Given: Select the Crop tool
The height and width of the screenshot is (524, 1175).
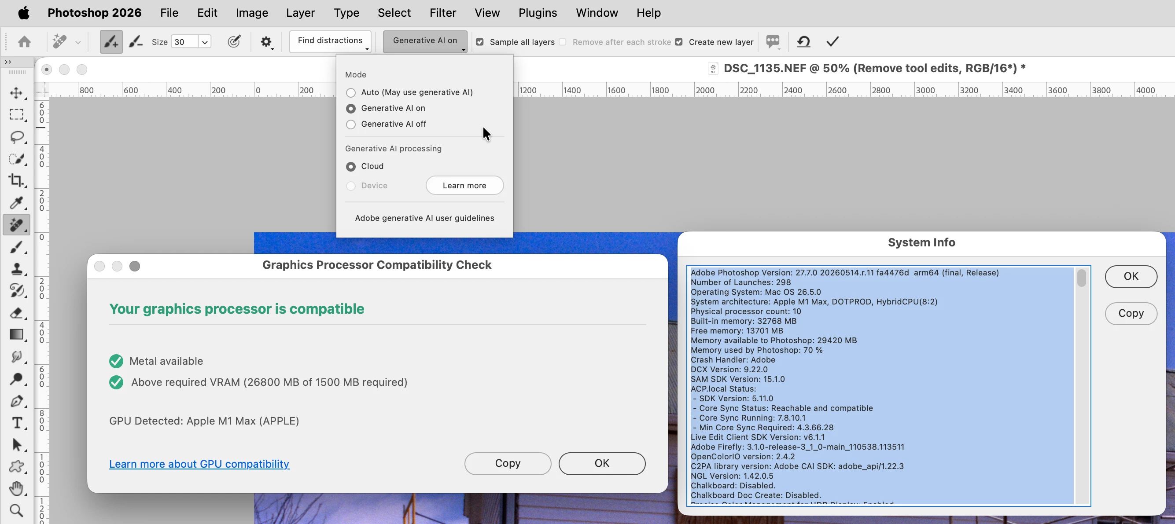Looking at the screenshot, I should coord(16,180).
